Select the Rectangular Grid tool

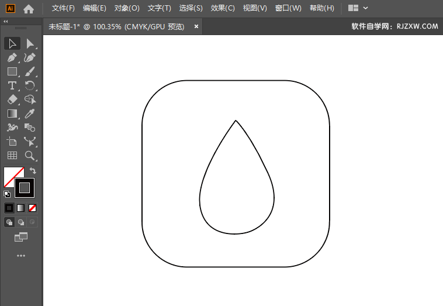[x=12, y=155]
